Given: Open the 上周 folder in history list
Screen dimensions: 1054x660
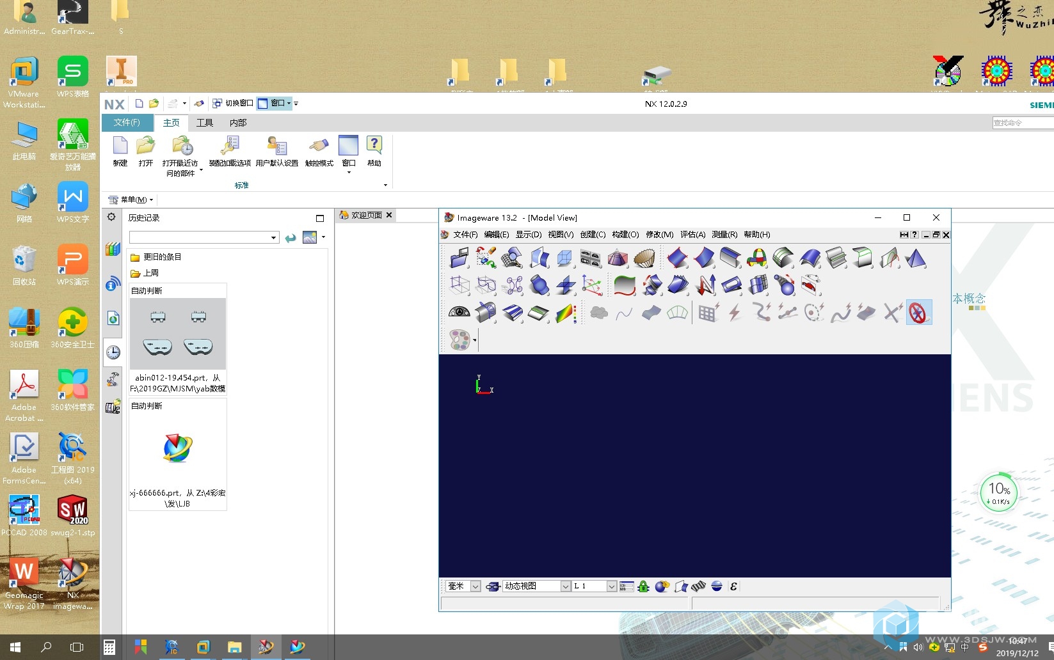Looking at the screenshot, I should 145,272.
